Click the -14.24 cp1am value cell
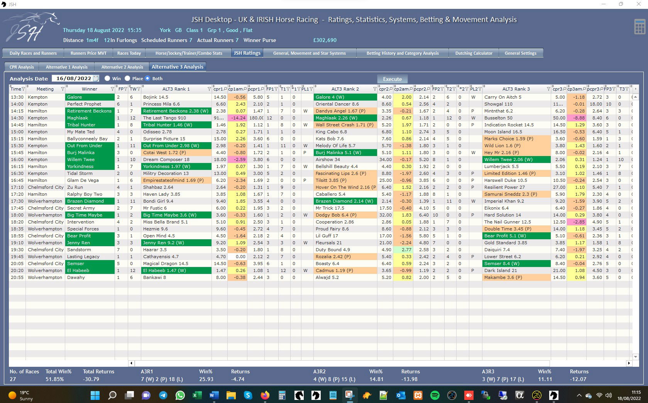The width and height of the screenshot is (648, 403). 237,118
